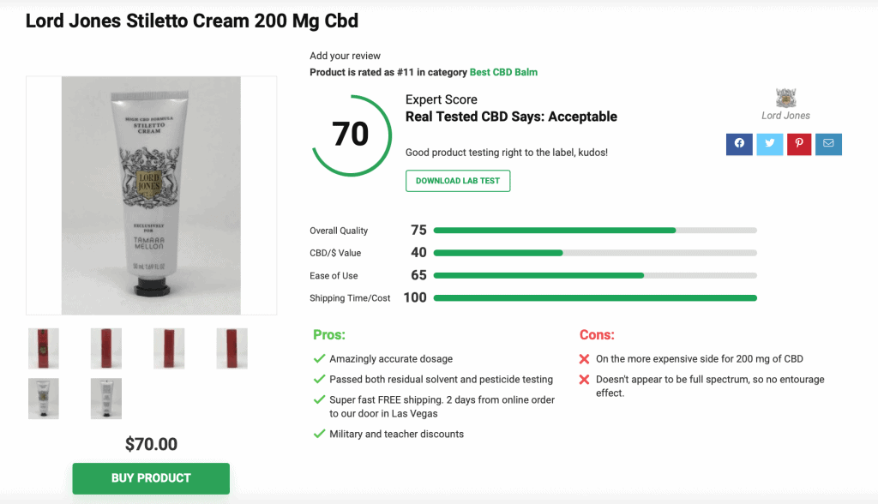The image size is (878, 504).
Task: Click the green Expert Score circle showing 70
Action: pyautogui.click(x=352, y=135)
